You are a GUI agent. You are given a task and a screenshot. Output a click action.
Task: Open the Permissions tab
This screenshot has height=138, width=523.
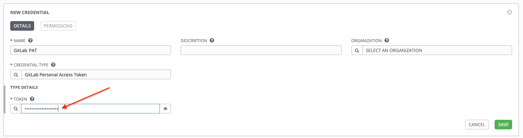click(58, 26)
